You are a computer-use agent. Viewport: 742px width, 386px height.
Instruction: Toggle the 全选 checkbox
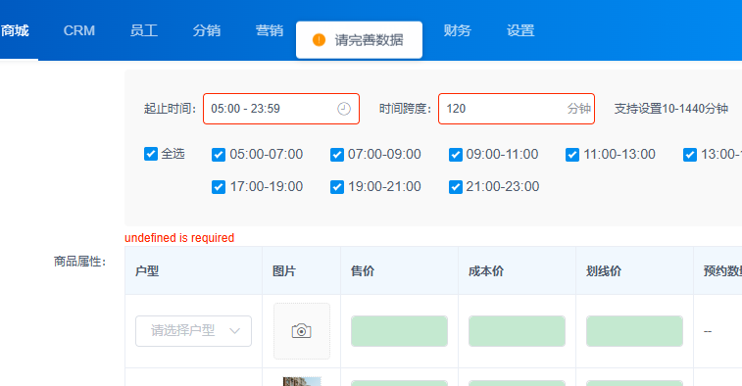pos(151,154)
